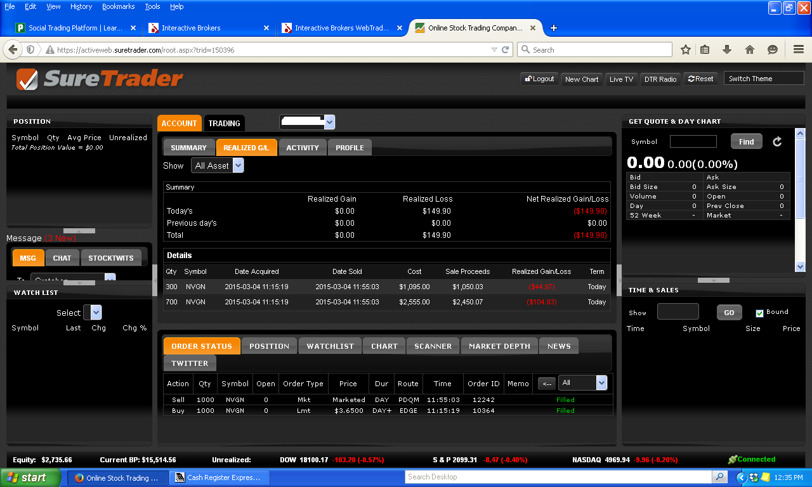Go to Firefox home page icon
Screen dimensions: 812x487
(x=750, y=49)
